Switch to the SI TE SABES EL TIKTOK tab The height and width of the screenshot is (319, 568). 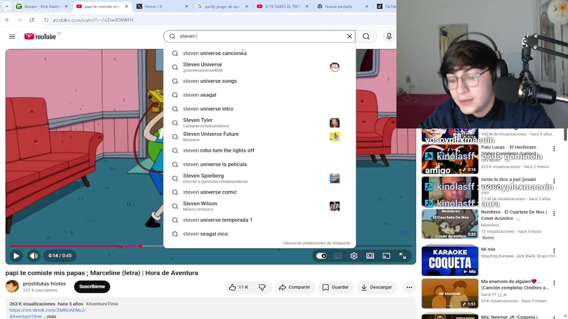282,7
